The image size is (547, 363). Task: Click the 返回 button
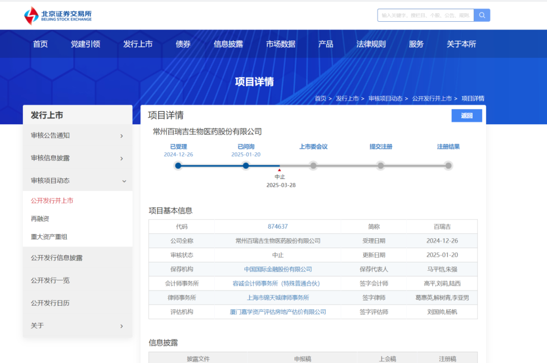point(466,116)
